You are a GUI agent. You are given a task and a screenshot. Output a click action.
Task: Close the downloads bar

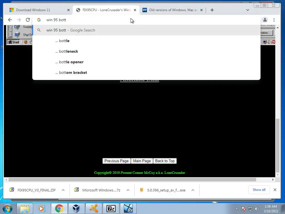pos(275,190)
